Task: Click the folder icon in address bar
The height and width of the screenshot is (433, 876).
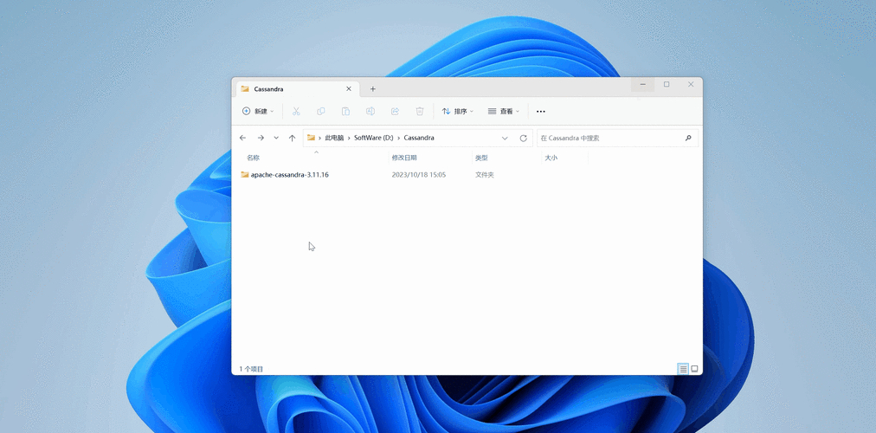Action: [x=311, y=138]
